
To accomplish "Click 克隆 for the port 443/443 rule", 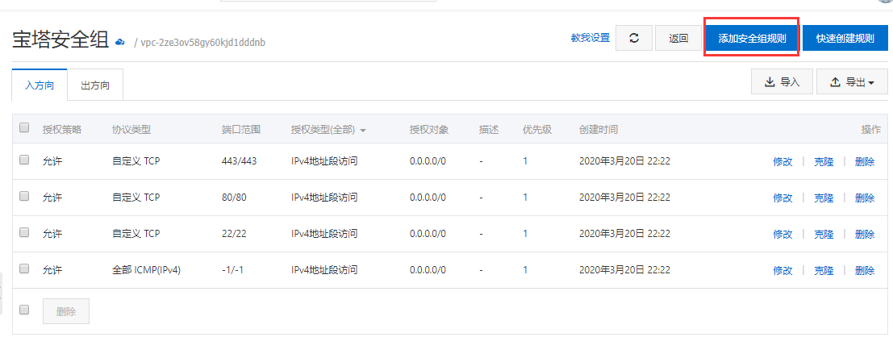I will click(x=824, y=161).
